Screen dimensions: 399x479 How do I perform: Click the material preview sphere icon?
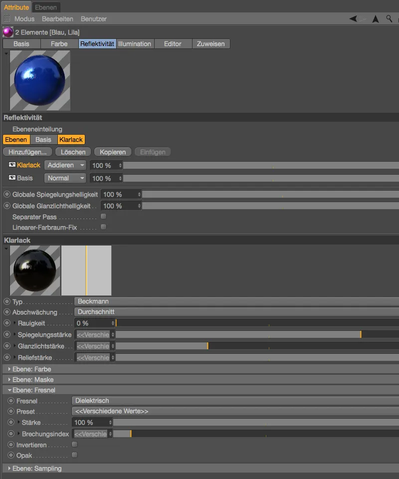[40, 80]
